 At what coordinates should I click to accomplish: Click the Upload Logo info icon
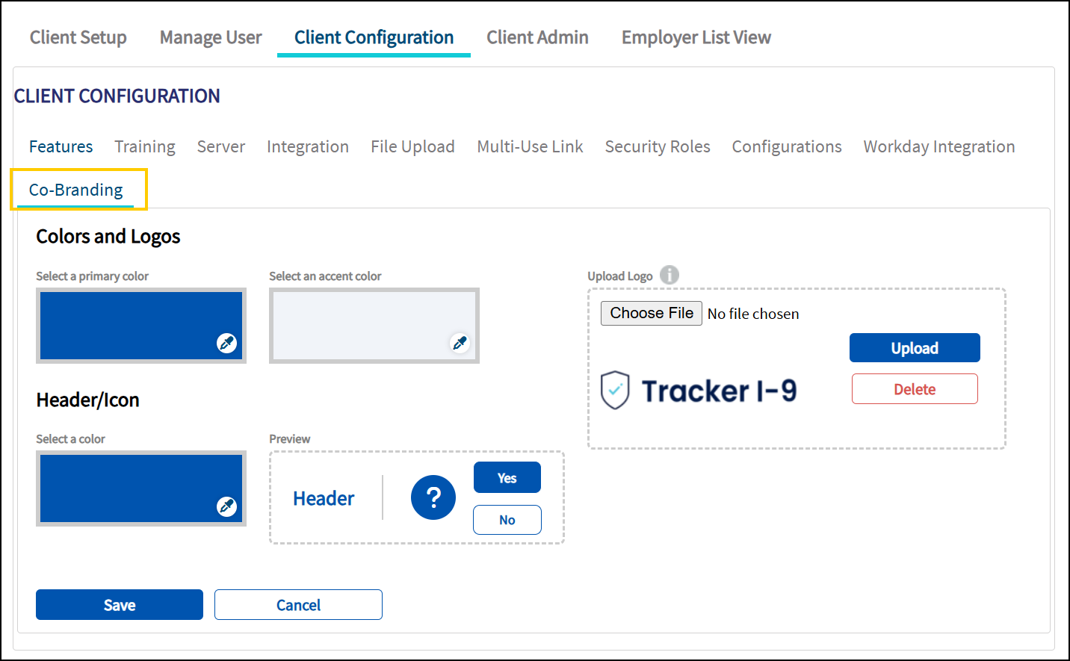point(669,275)
